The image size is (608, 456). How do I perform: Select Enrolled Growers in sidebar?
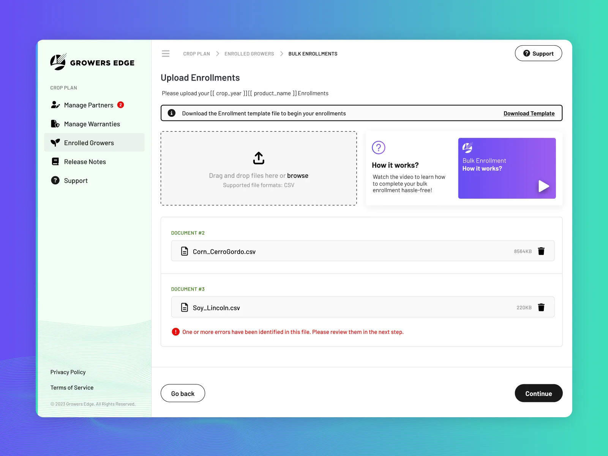coord(89,143)
